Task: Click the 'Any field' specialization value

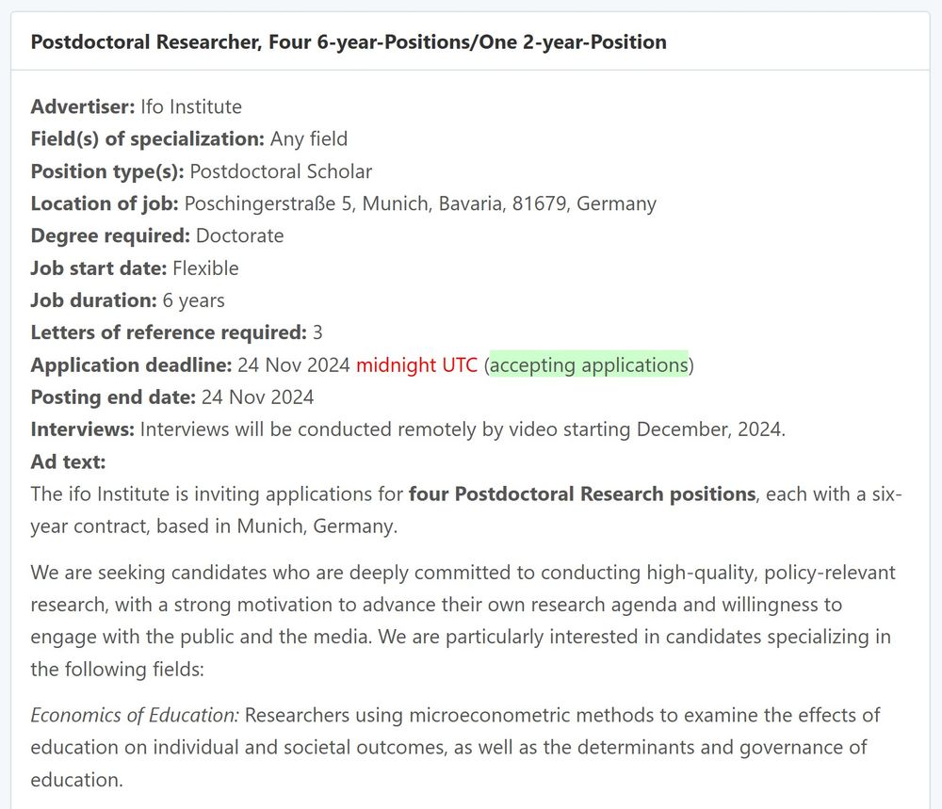Action: pos(309,138)
